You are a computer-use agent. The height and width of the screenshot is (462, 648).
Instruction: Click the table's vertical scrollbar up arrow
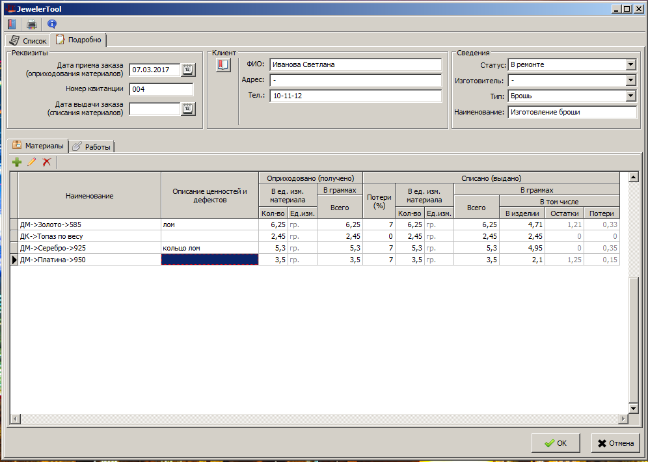[633, 177]
